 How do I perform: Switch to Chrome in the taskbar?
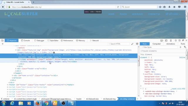(46, 103)
